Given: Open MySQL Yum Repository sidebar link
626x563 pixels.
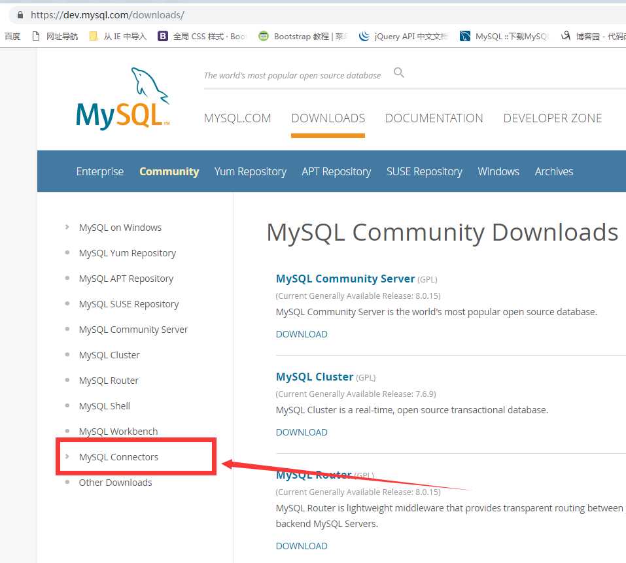Looking at the screenshot, I should 128,253.
